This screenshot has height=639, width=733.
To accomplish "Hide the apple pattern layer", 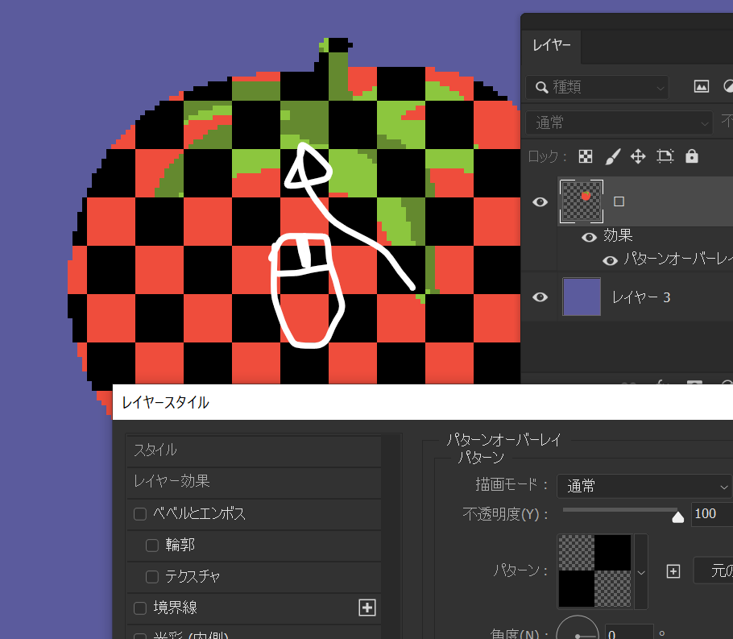I will click(540, 201).
